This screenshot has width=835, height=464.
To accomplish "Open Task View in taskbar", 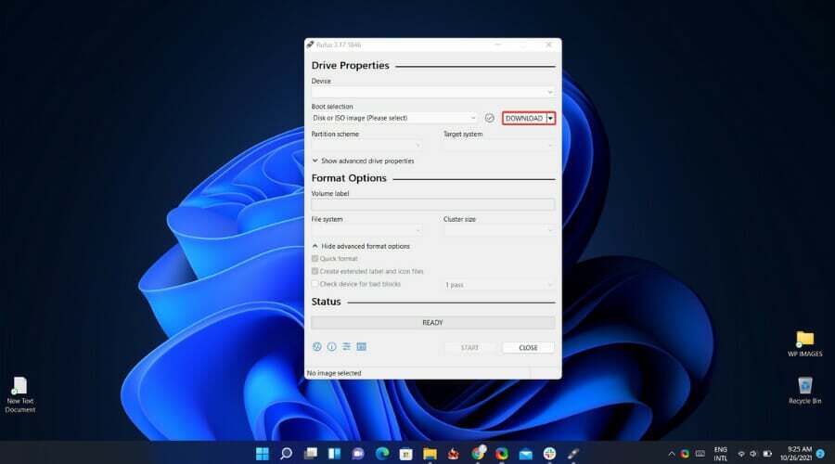I will pyautogui.click(x=311, y=454).
